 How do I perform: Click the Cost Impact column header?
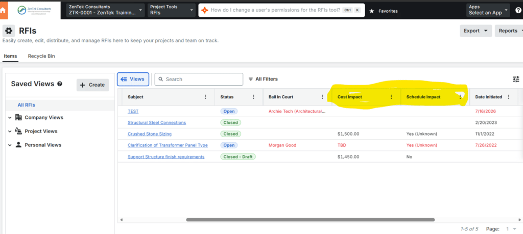(349, 97)
